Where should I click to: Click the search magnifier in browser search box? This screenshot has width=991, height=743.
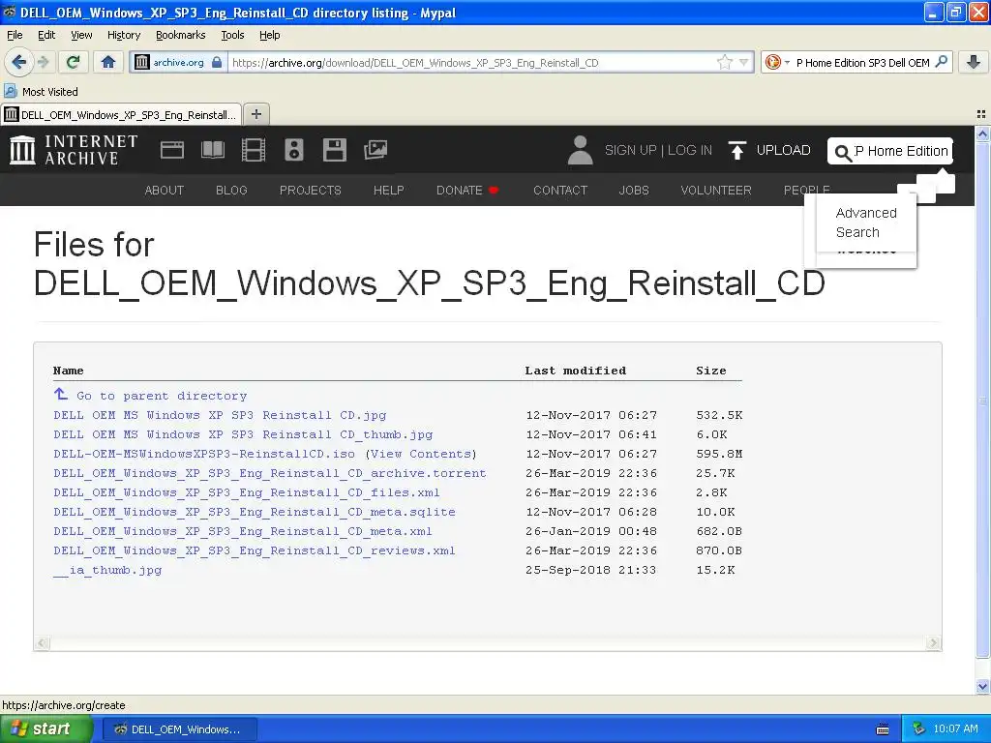[x=941, y=62]
